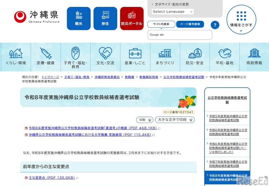Click the blue question mark help icon
This screenshot has height=186, width=269.
click(215, 25)
